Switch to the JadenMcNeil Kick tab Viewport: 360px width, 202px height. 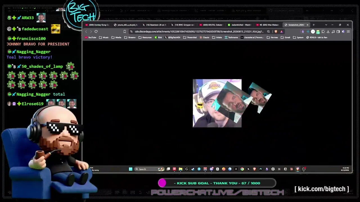[x=240, y=25]
